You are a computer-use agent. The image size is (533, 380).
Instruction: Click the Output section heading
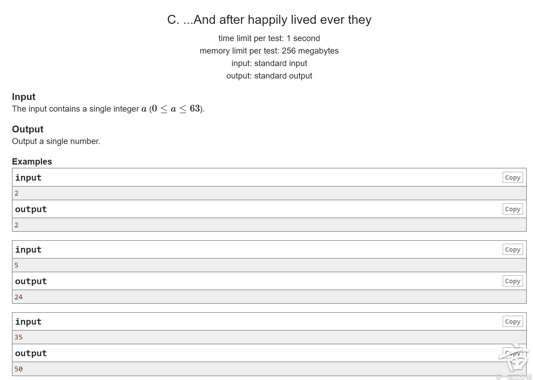tap(28, 129)
